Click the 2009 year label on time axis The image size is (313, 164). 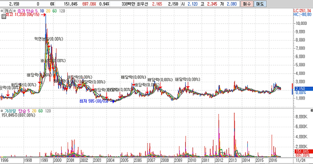178,160
